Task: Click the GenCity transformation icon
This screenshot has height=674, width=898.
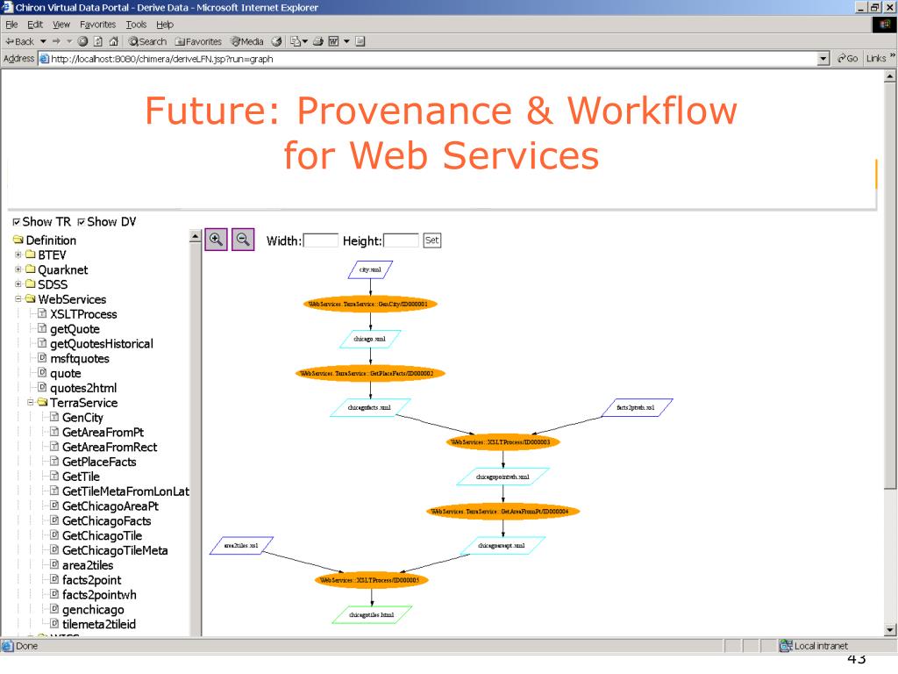Action: (x=53, y=417)
